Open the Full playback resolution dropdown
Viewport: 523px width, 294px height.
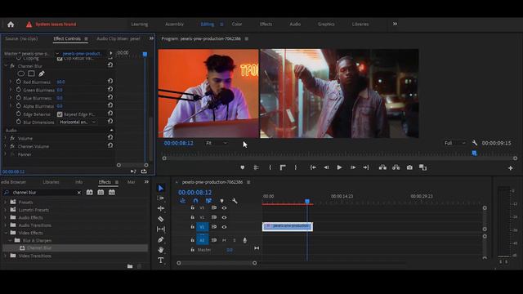pyautogui.click(x=455, y=143)
